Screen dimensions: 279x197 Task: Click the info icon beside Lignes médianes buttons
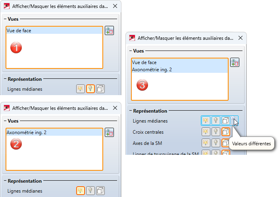[x=233, y=118]
